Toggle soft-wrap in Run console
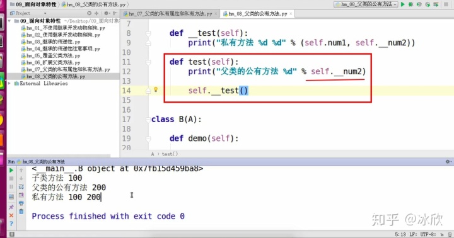Image resolution: width=454 pixels, height=238 pixels. pyautogui.click(x=21, y=187)
